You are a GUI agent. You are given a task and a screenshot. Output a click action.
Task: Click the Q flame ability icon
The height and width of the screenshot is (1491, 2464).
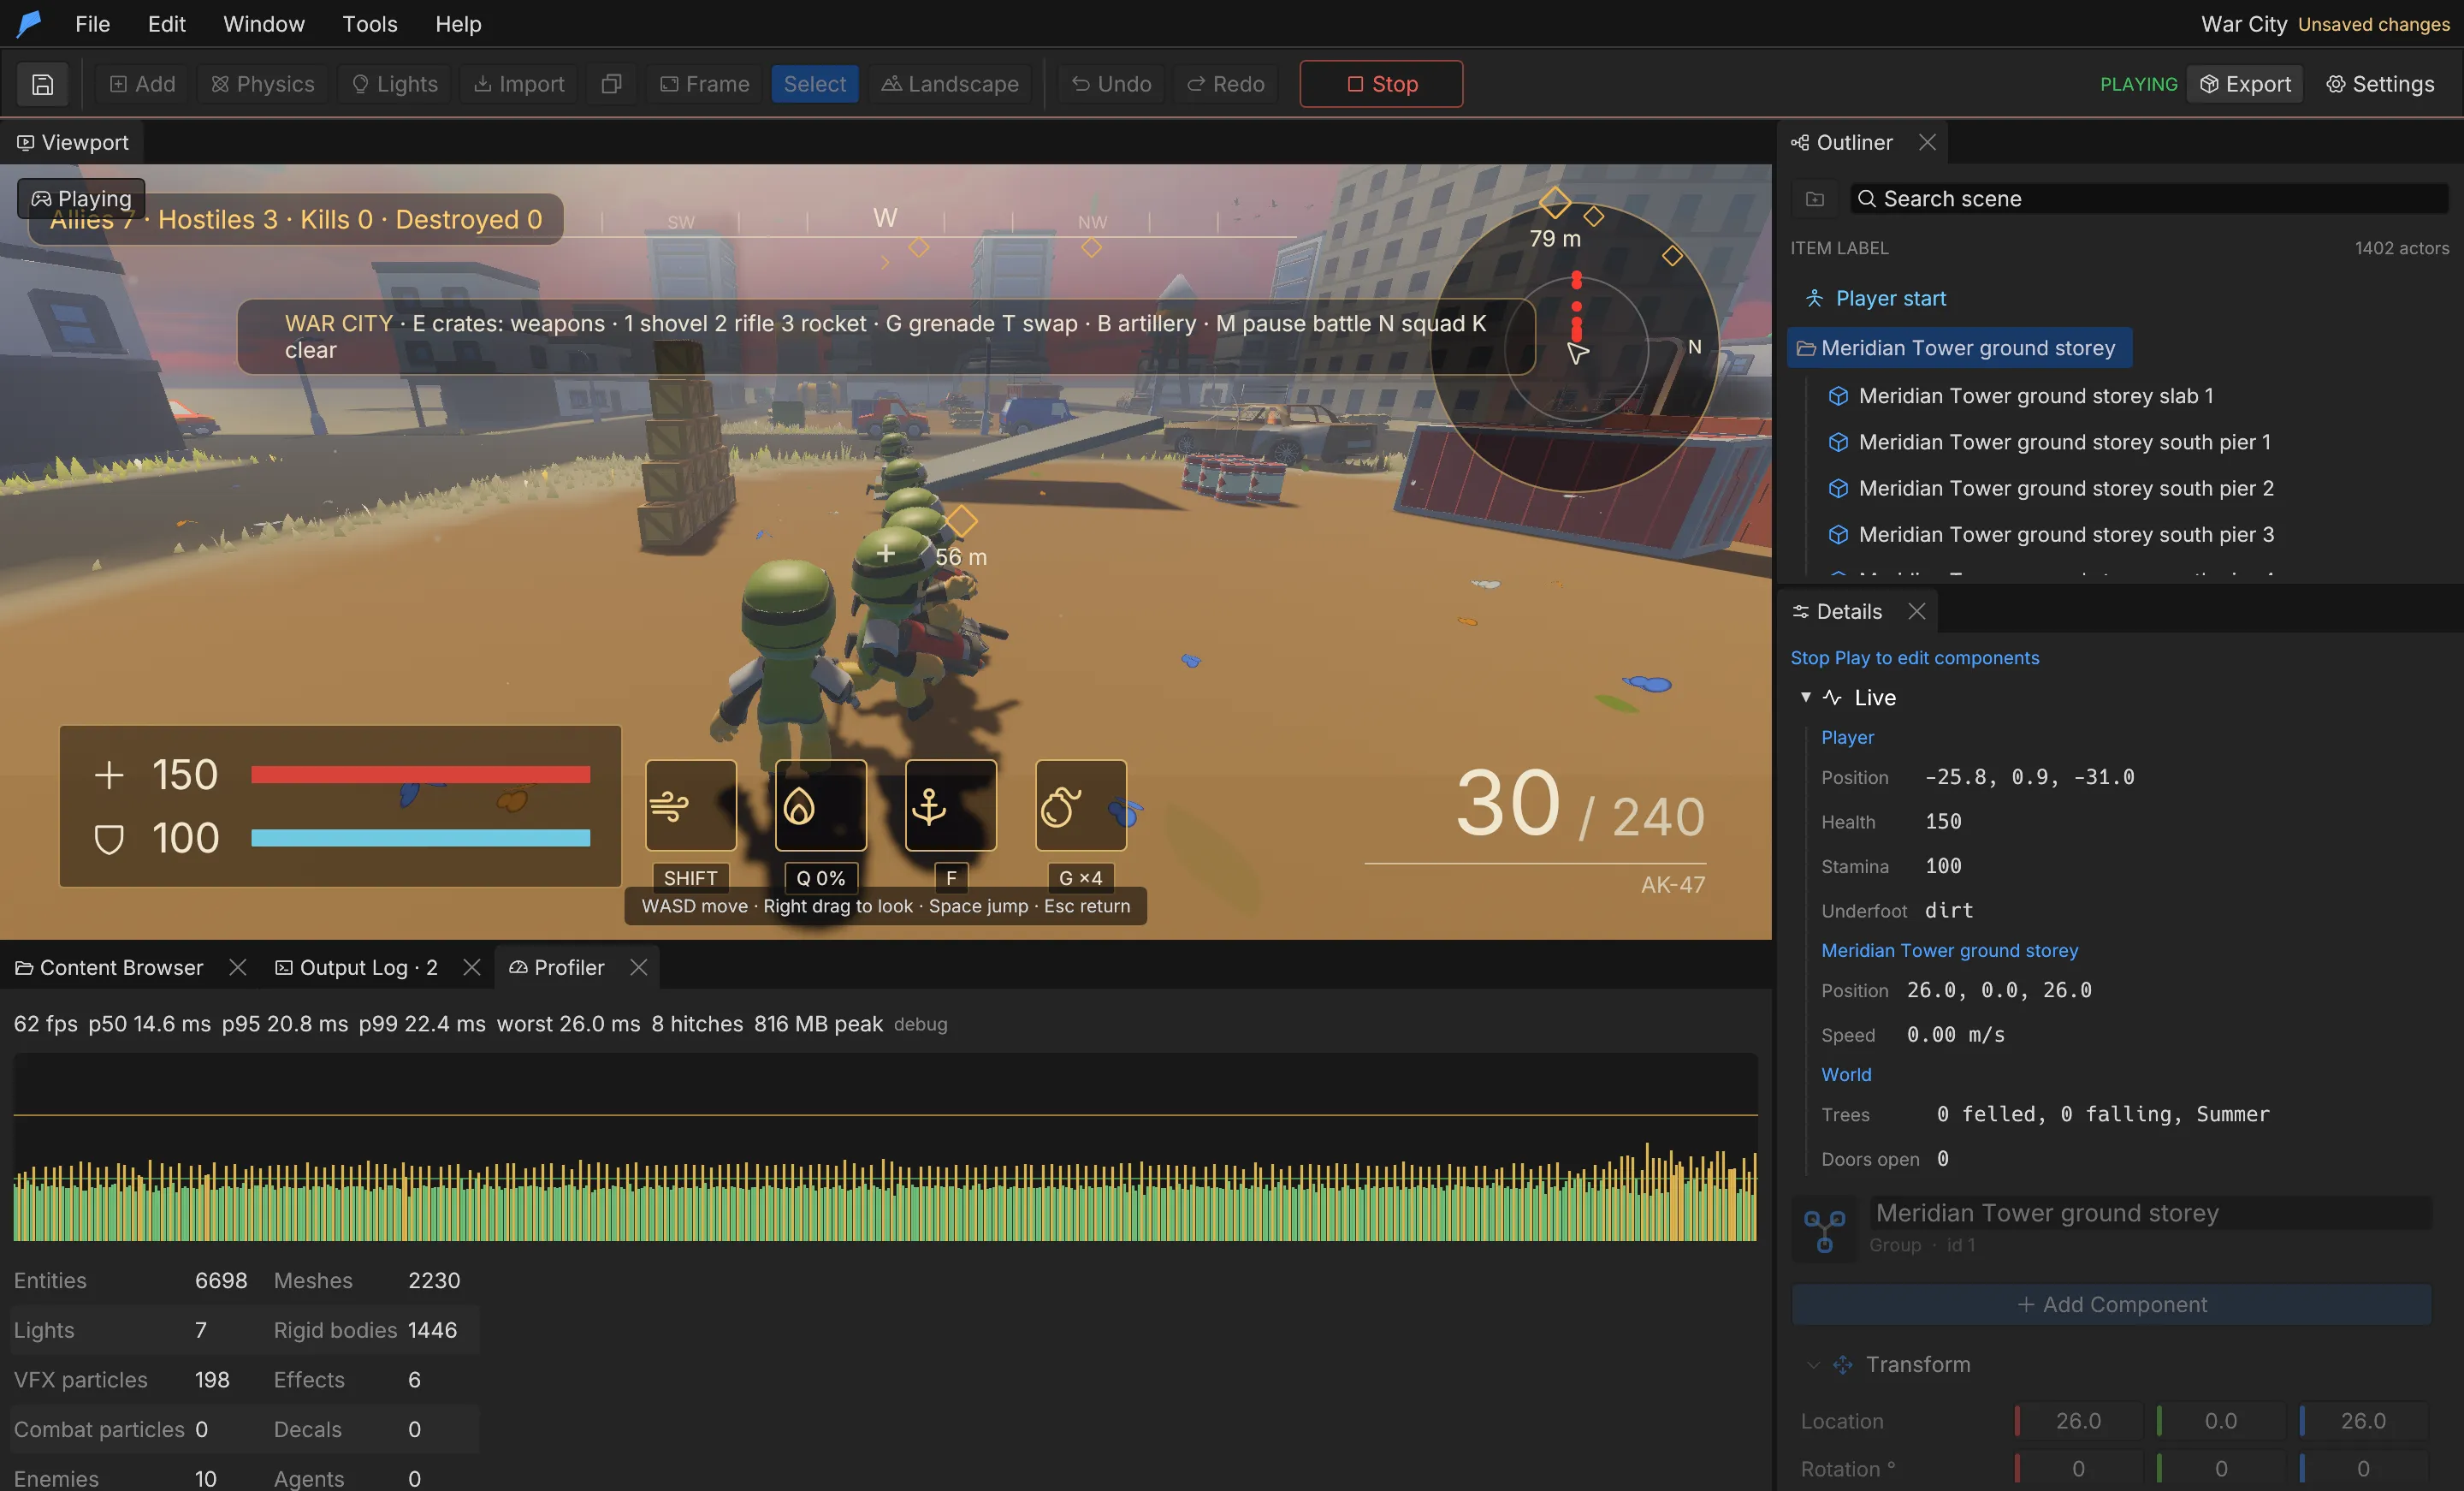click(x=820, y=805)
